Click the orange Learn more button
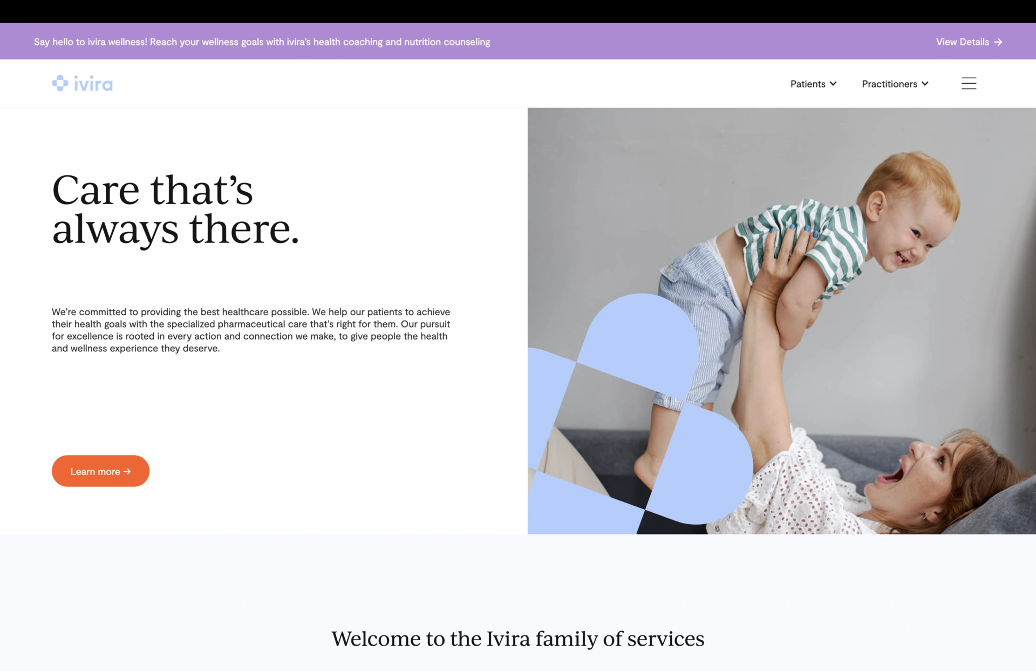This screenshot has height=671, width=1036. tap(100, 471)
